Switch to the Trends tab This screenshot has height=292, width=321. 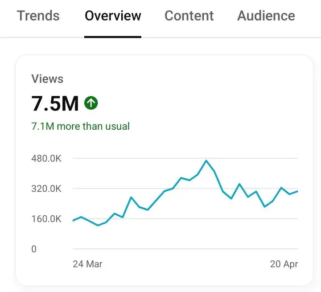[38, 16]
